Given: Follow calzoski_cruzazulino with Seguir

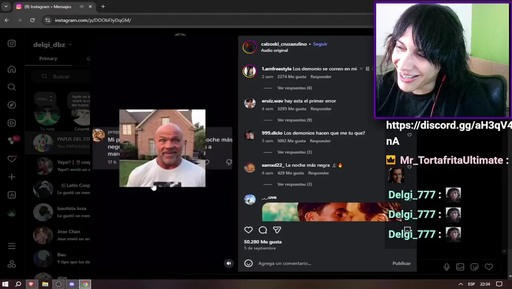Looking at the screenshot, I should click(x=320, y=44).
